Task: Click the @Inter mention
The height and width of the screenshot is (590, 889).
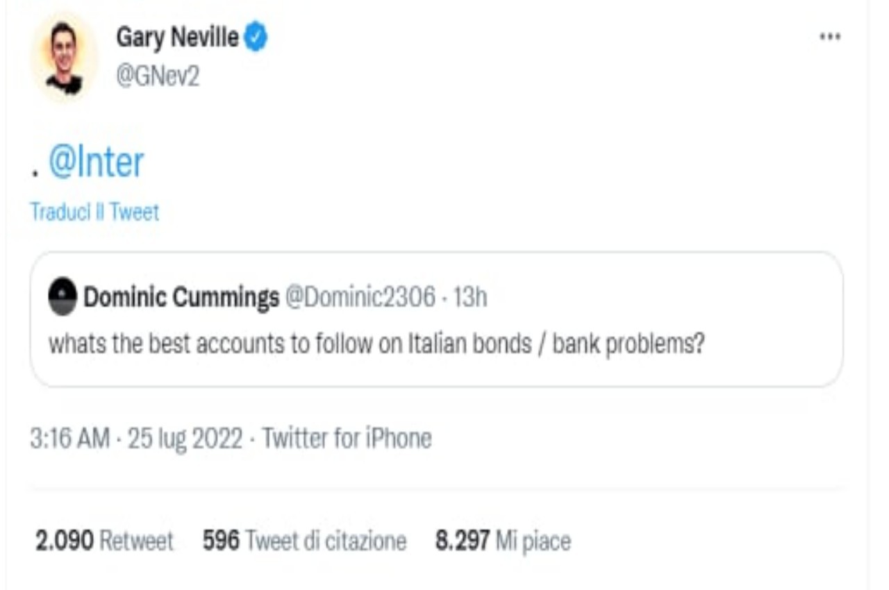Action: (x=96, y=163)
